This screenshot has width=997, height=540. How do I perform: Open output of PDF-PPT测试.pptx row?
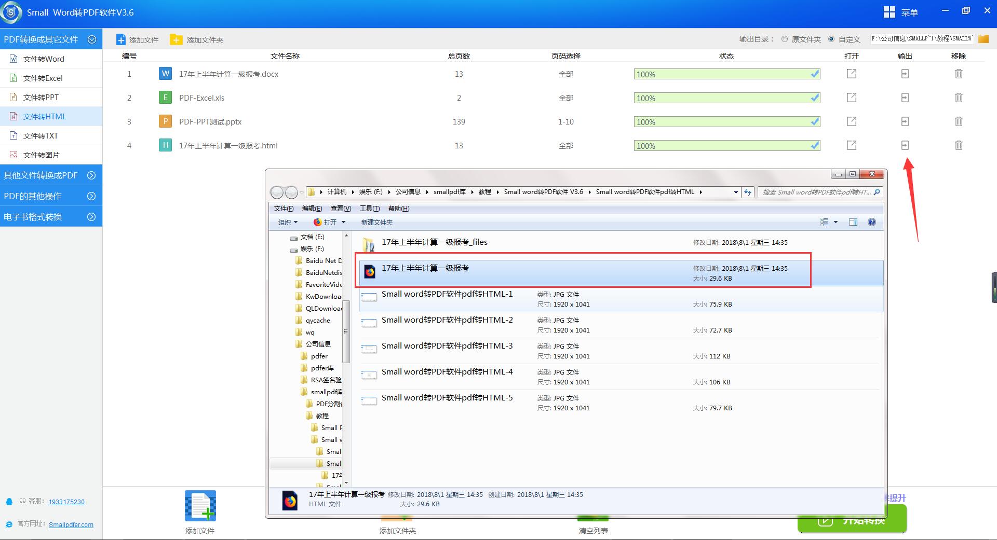(x=852, y=121)
